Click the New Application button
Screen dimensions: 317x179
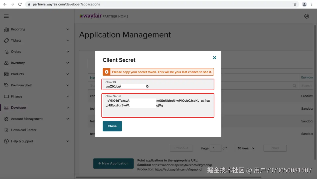click(x=113, y=163)
